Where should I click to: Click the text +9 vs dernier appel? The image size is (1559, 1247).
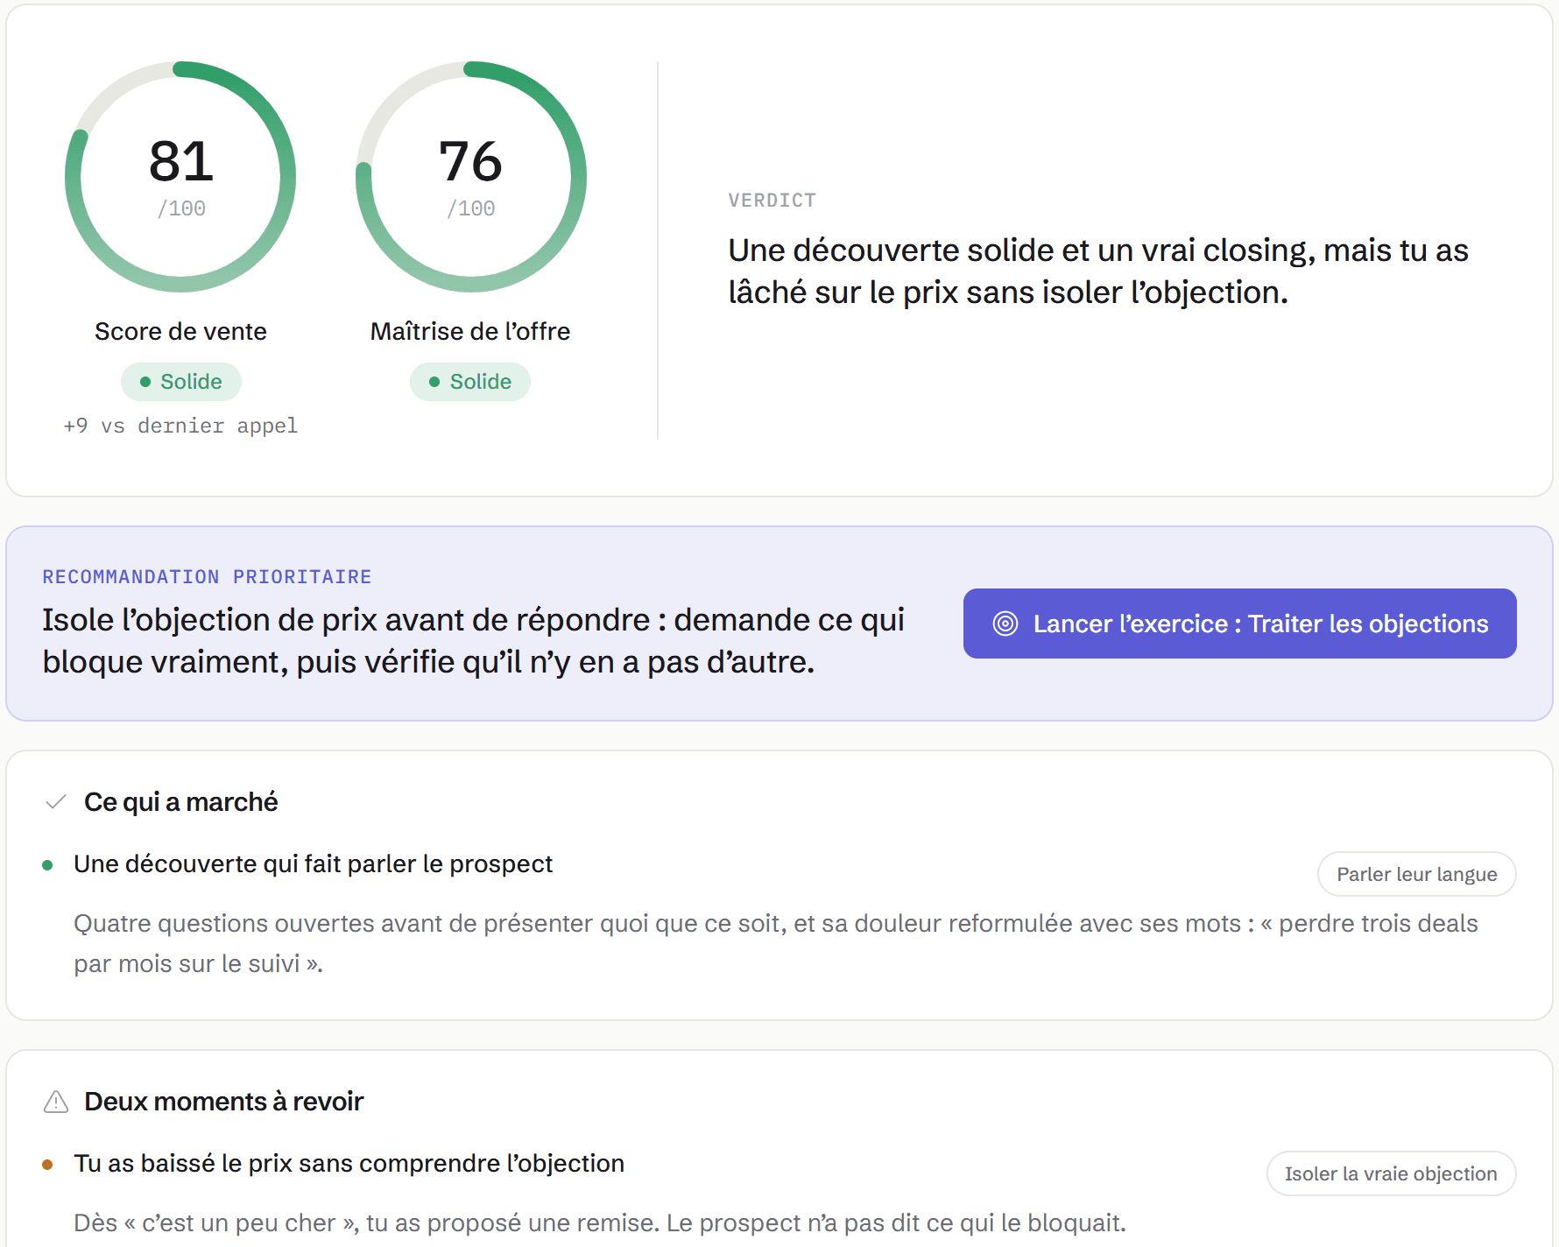180,426
